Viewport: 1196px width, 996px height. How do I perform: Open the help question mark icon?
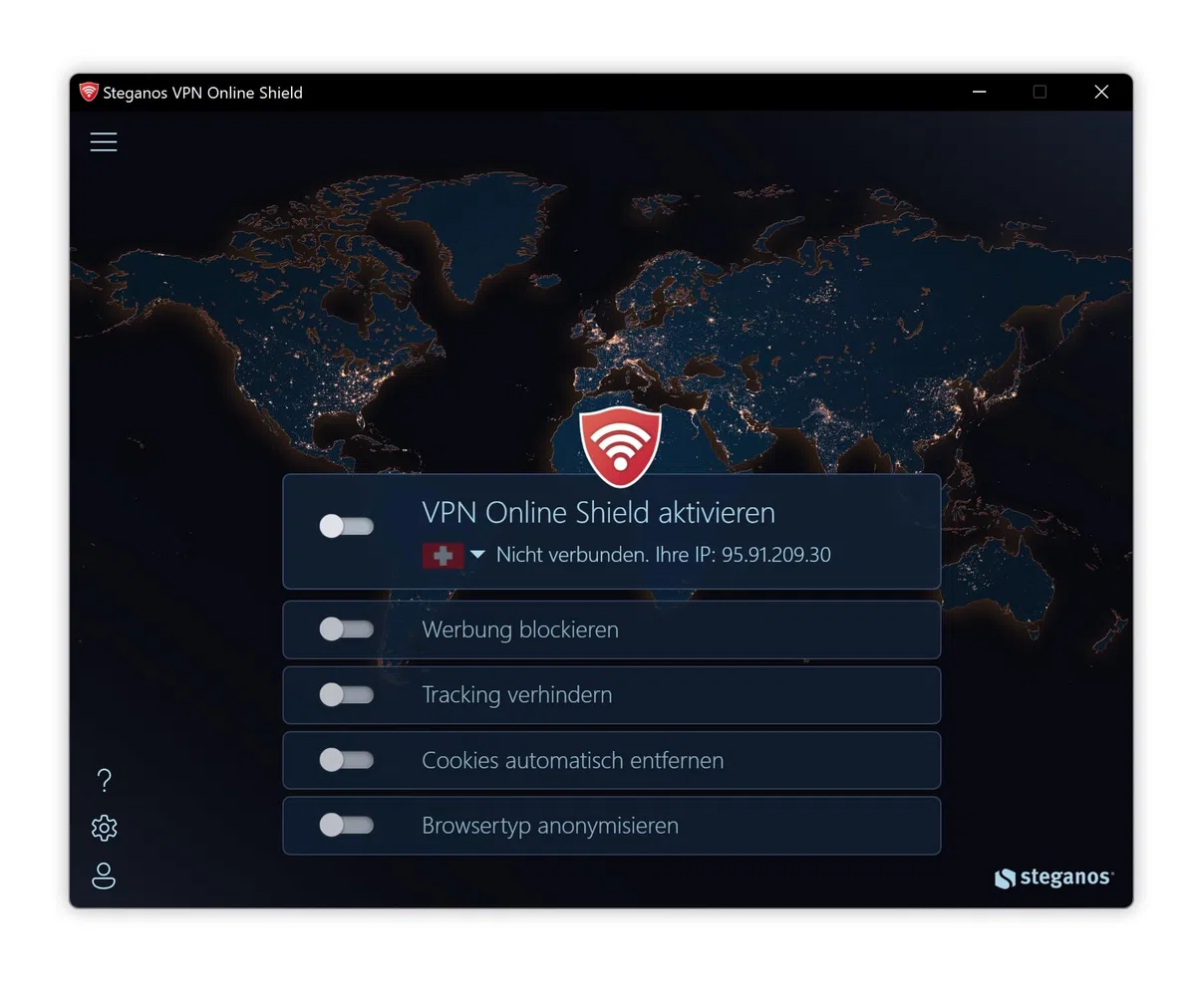104,780
